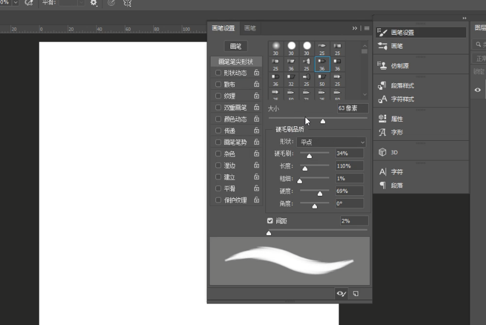Toggle the bristle brush live preview eye icon
Viewport: 486px width, 325px height.
pyautogui.click(x=341, y=294)
